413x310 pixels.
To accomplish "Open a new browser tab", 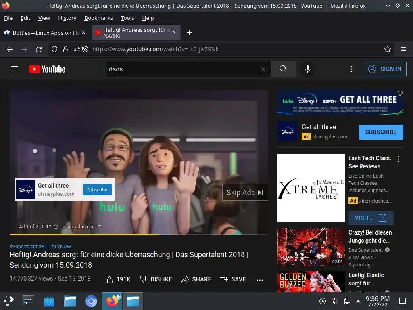I will (x=189, y=33).
